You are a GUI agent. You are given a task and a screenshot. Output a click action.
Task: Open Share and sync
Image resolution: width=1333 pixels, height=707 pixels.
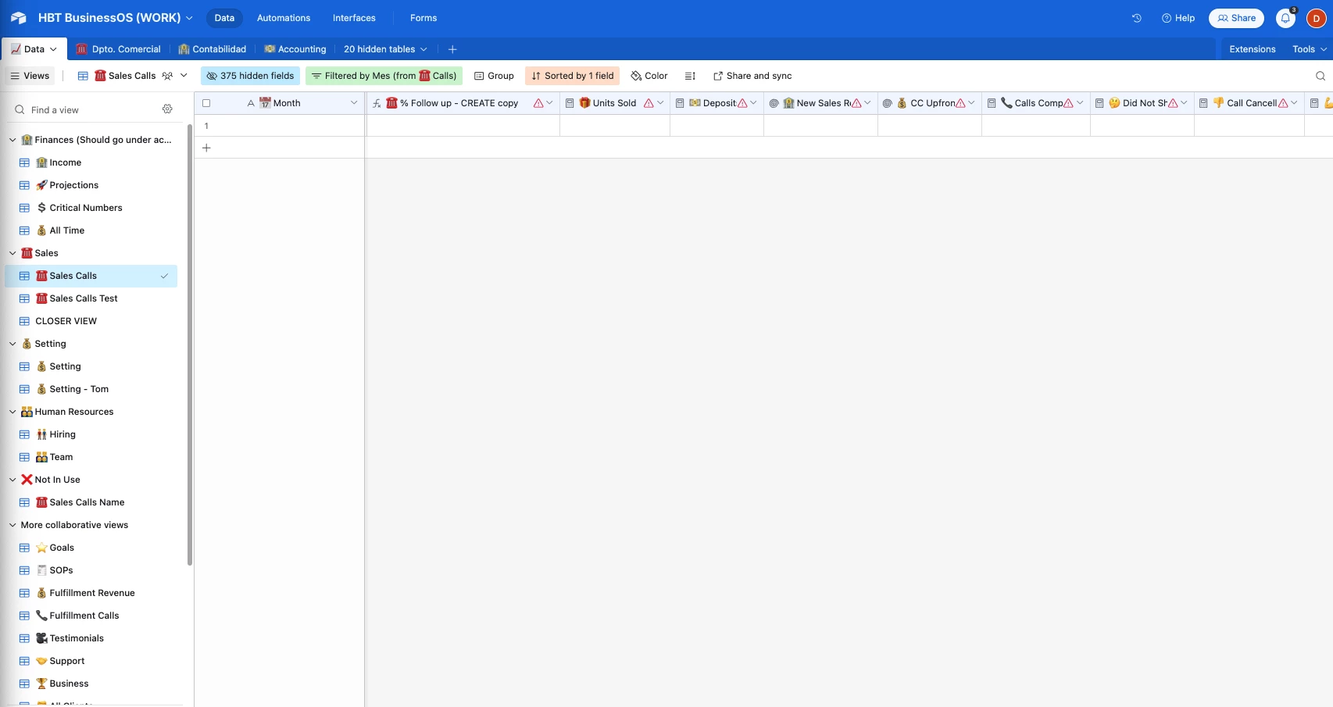pos(752,76)
